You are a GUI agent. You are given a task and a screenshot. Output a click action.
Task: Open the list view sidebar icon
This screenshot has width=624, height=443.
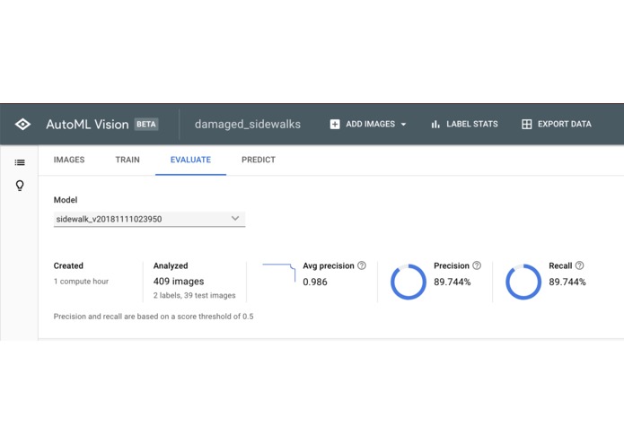20,162
